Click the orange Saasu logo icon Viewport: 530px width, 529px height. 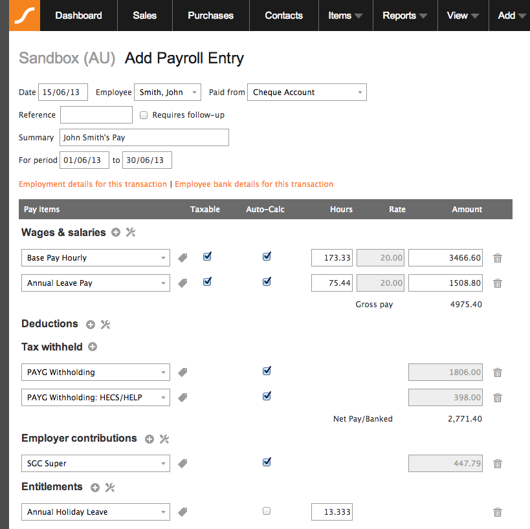(x=25, y=16)
